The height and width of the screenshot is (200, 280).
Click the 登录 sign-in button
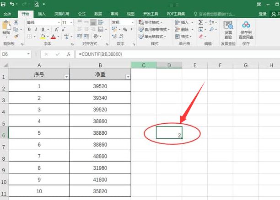[262, 14]
